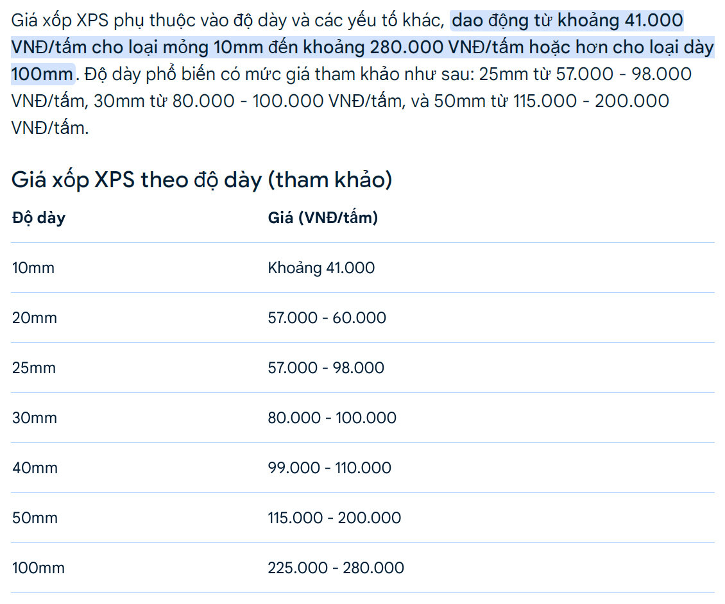The width and height of the screenshot is (725, 604).
Task: Click the highlighted price range sentence
Action: (x=362, y=48)
